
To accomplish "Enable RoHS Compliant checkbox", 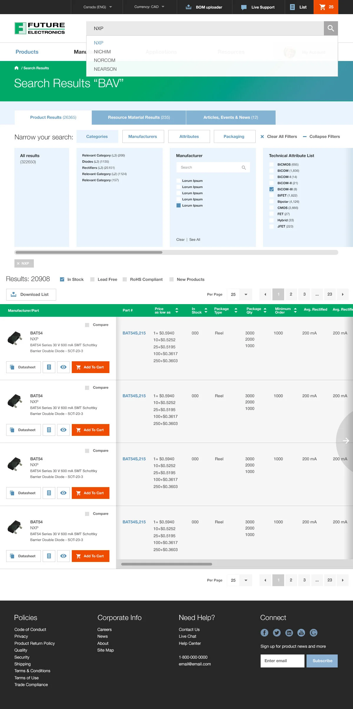I will (x=125, y=279).
